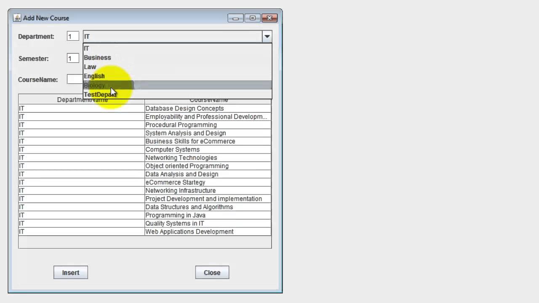
Task: Select the Web Applications Development cell
Action: coord(208,231)
